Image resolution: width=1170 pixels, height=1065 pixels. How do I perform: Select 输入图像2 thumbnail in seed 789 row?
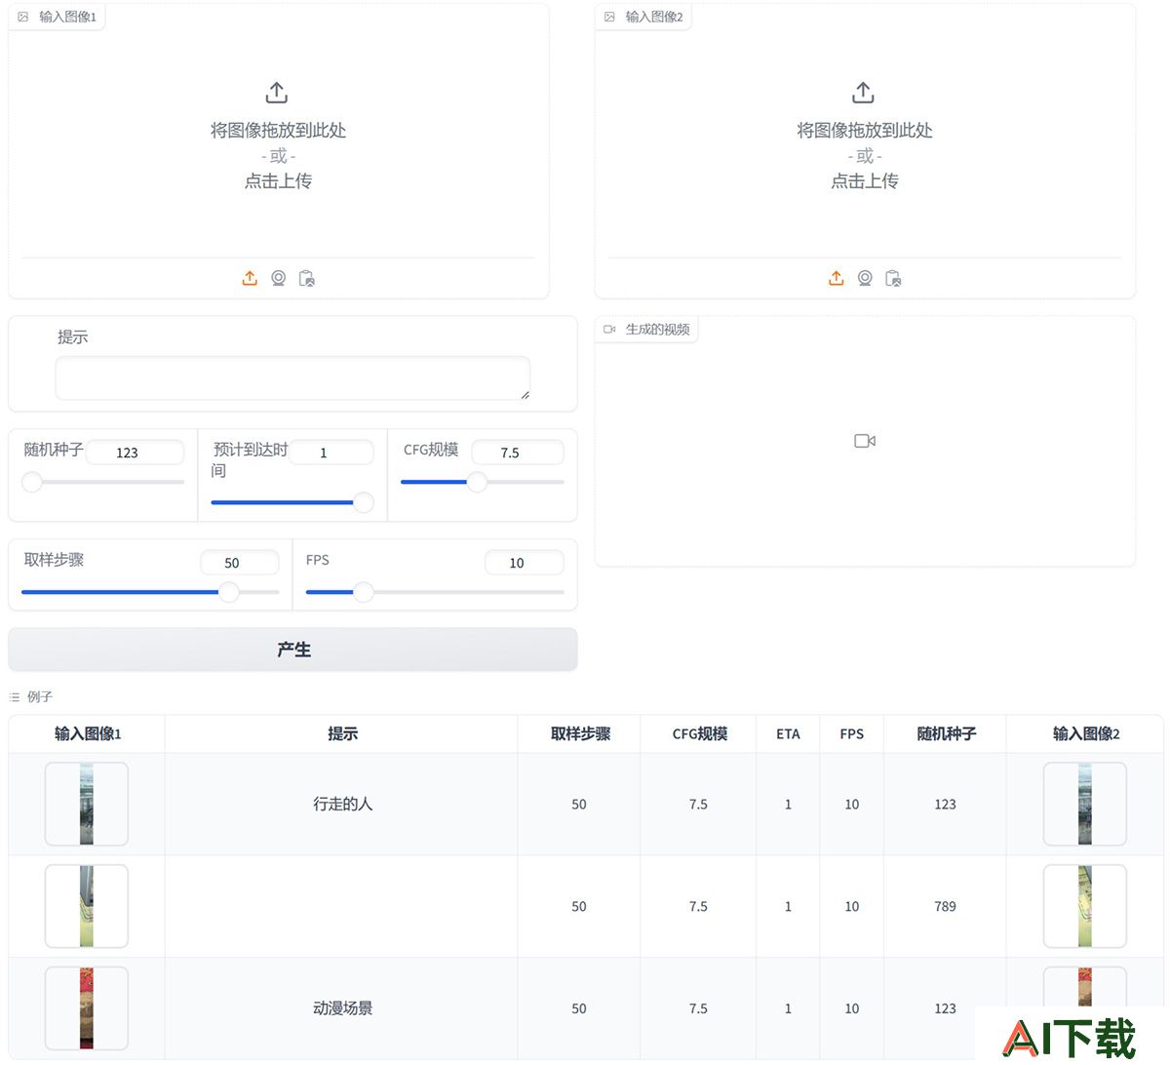pos(1085,906)
